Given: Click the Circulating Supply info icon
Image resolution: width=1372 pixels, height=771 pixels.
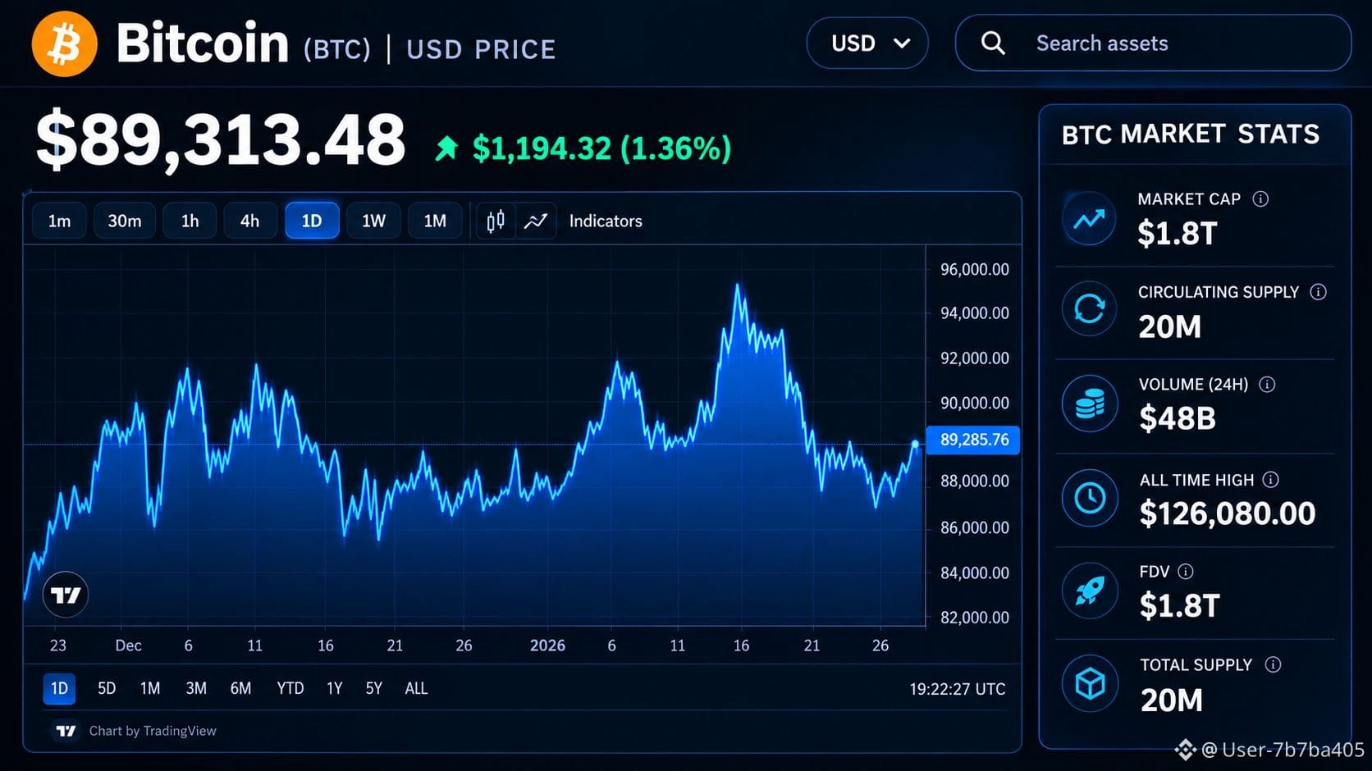Looking at the screenshot, I should tap(1318, 292).
